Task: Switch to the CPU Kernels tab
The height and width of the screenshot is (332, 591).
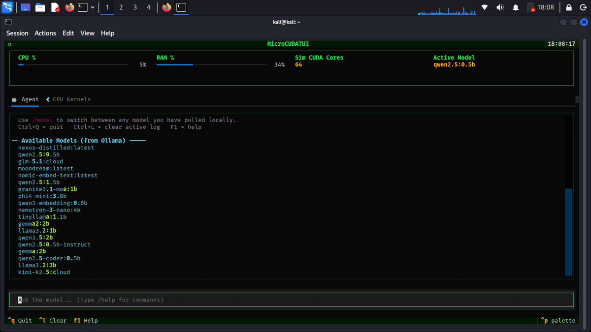Action: coord(68,99)
